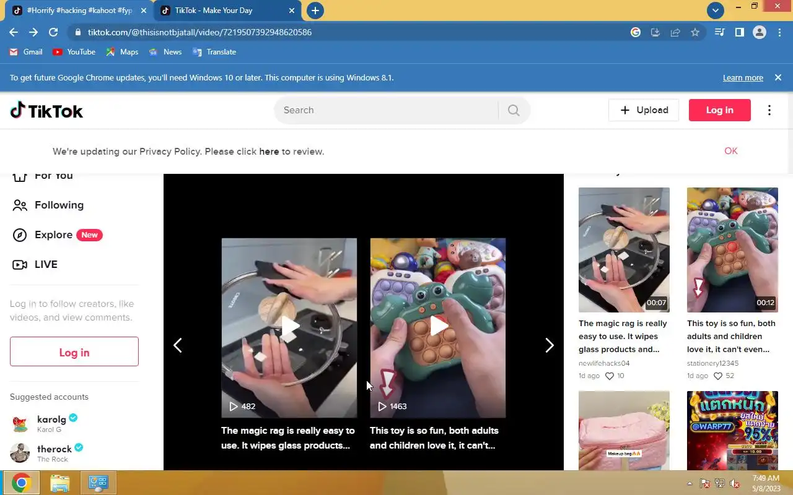
Task: Open magic rag thumbnail with 00:07 duration
Action: coord(624,250)
